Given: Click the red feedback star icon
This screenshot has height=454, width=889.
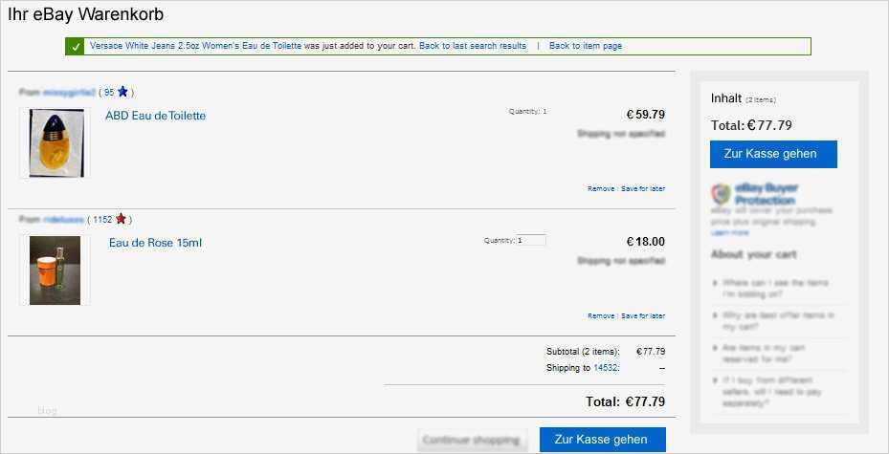Looking at the screenshot, I should [x=122, y=219].
